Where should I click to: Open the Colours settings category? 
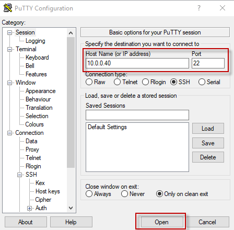coord(34,124)
